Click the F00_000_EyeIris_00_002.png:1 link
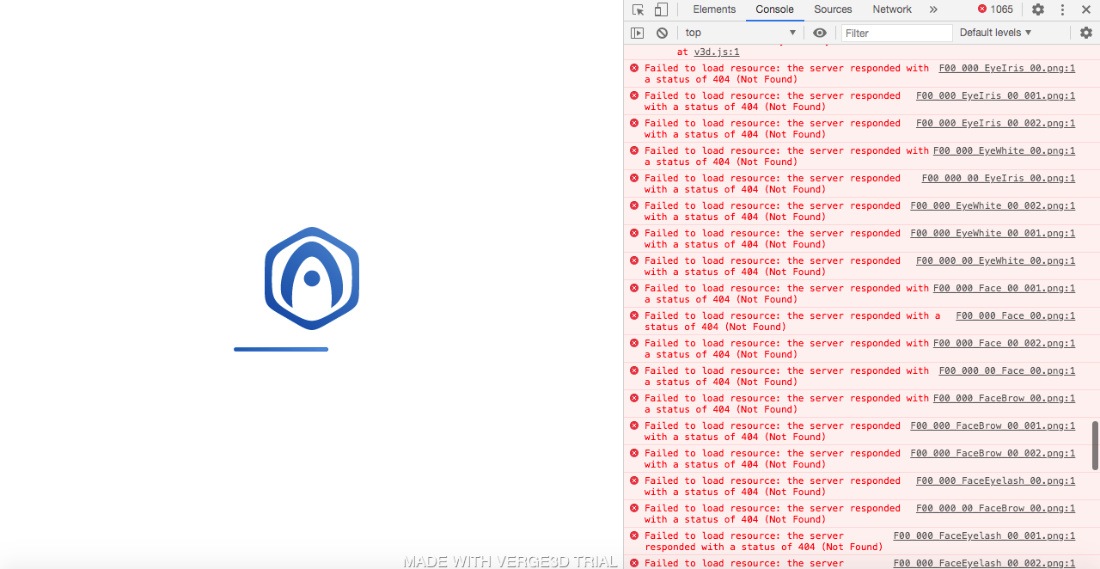 pos(995,123)
